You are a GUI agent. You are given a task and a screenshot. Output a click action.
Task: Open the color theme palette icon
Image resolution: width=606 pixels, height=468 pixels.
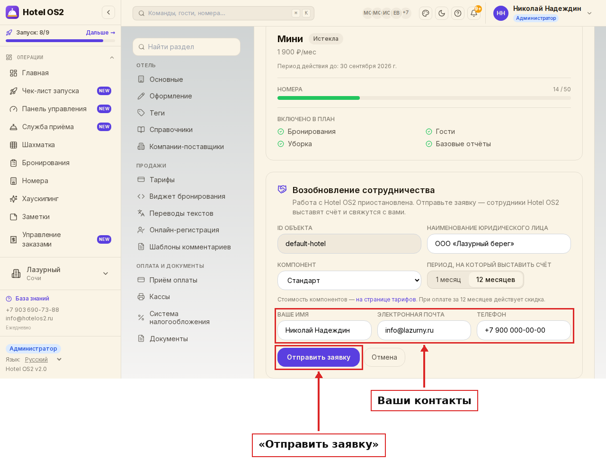click(426, 13)
